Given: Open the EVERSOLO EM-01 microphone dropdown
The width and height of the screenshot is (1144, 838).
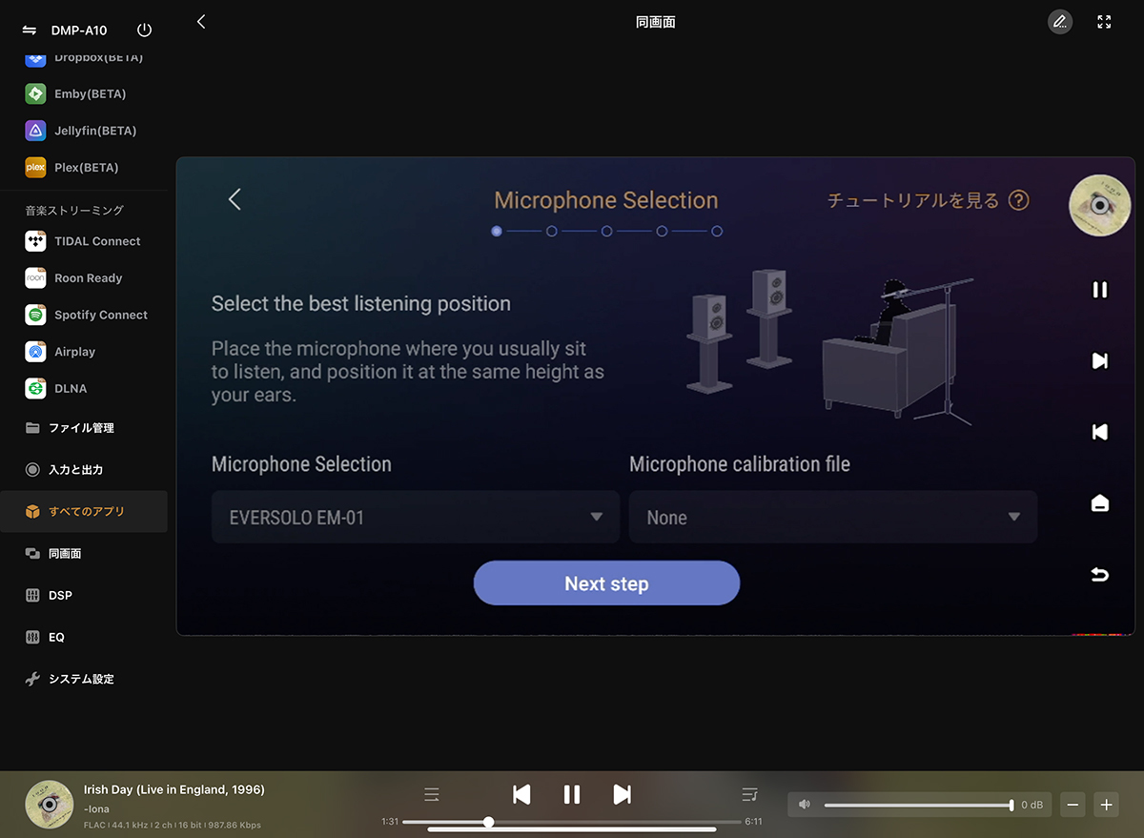Looking at the screenshot, I should [x=416, y=518].
